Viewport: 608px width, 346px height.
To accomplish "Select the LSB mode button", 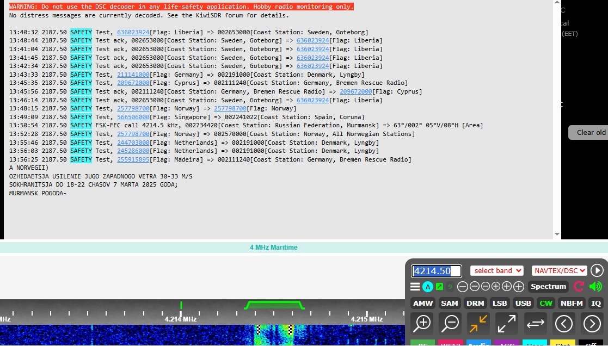I will pyautogui.click(x=499, y=304).
